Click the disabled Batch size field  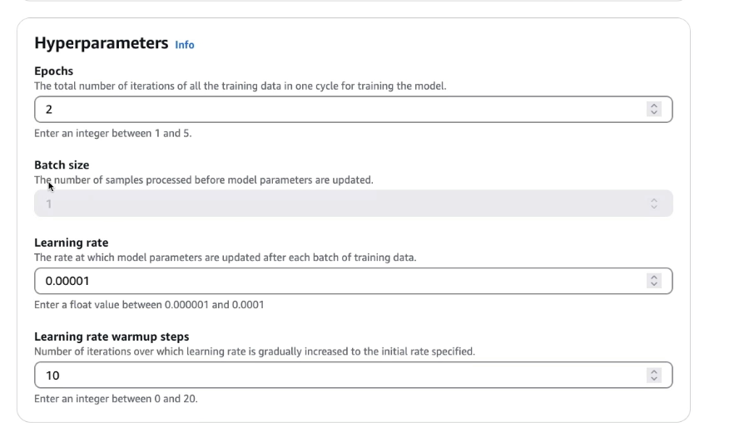(354, 204)
